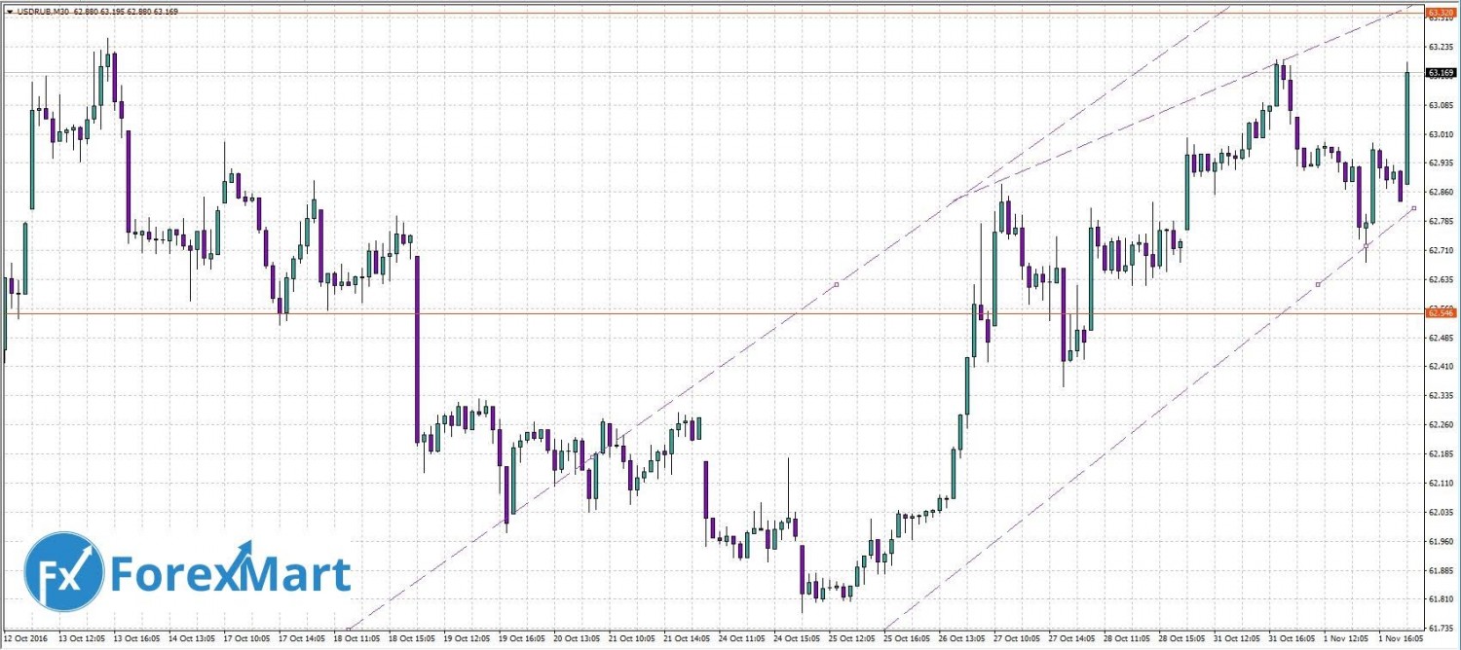Click the large purple drop candle on 18 Oct

[x=417, y=345]
